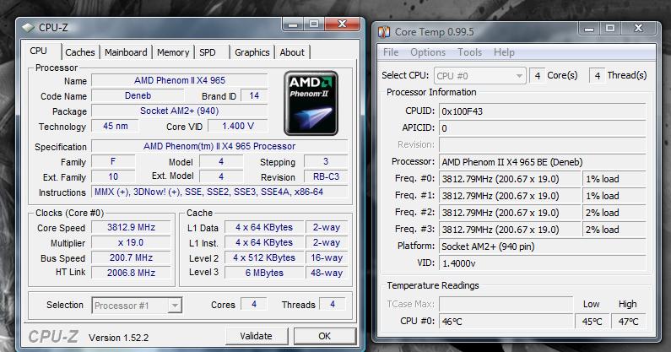Click the Level 3 6 MBytes value
Image resolution: width=671 pixels, height=352 pixels.
tap(264, 273)
